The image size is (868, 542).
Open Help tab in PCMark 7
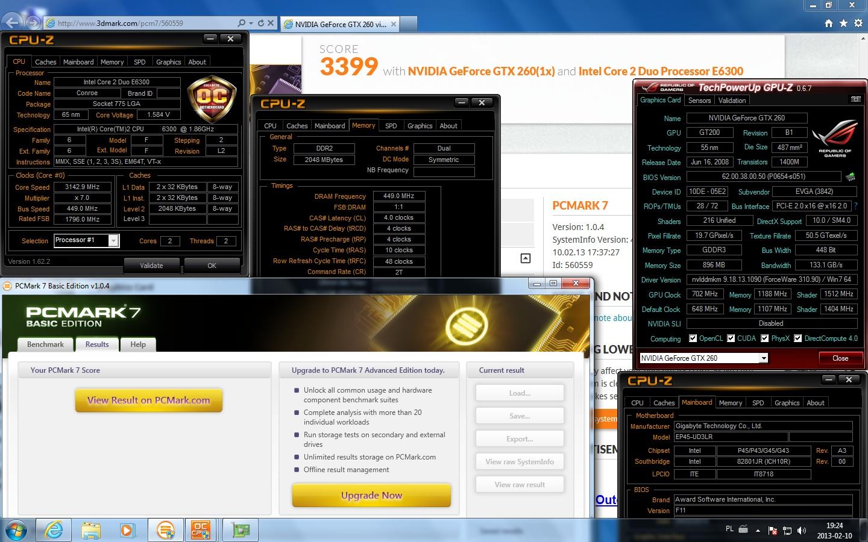[138, 344]
